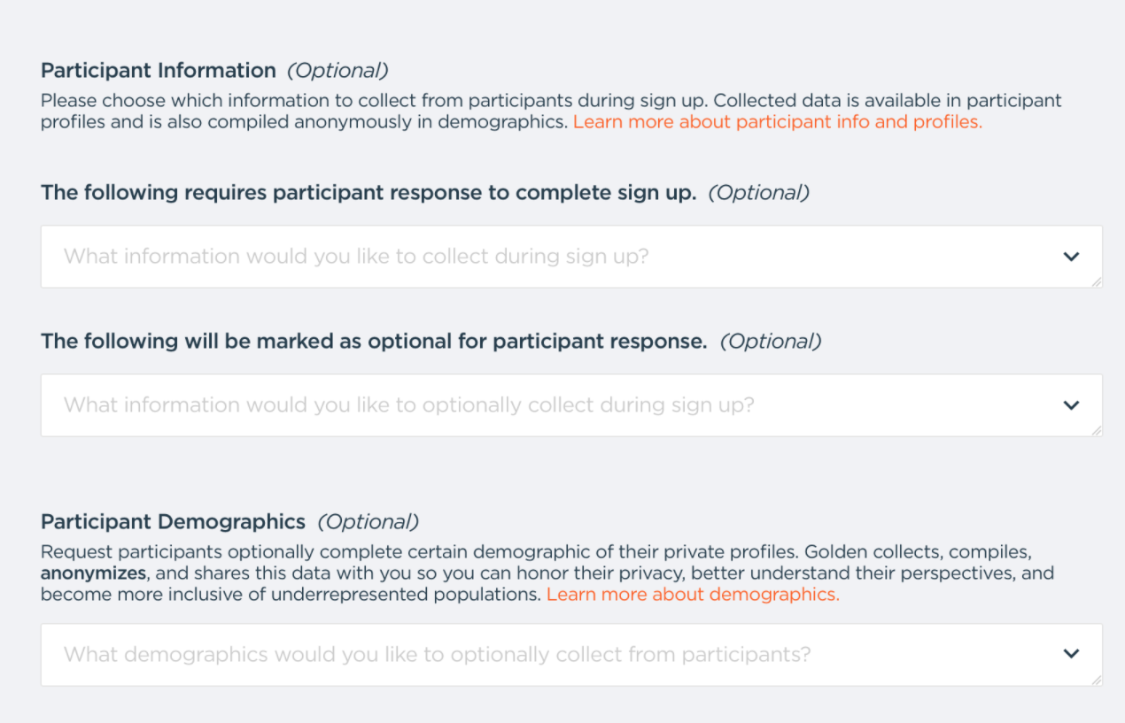Open the required sign-up information dropdown arrow
1125x723 pixels.
click(x=1071, y=257)
